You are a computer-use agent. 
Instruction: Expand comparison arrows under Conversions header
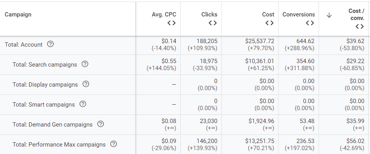pos(310,23)
